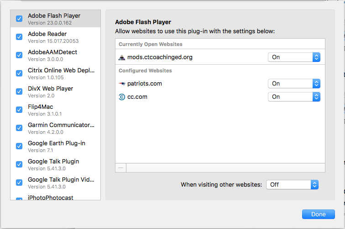Toggle the Google Earth Plug-in checkbox
Image resolution: width=345 pixels, height=229 pixels.
pyautogui.click(x=19, y=146)
